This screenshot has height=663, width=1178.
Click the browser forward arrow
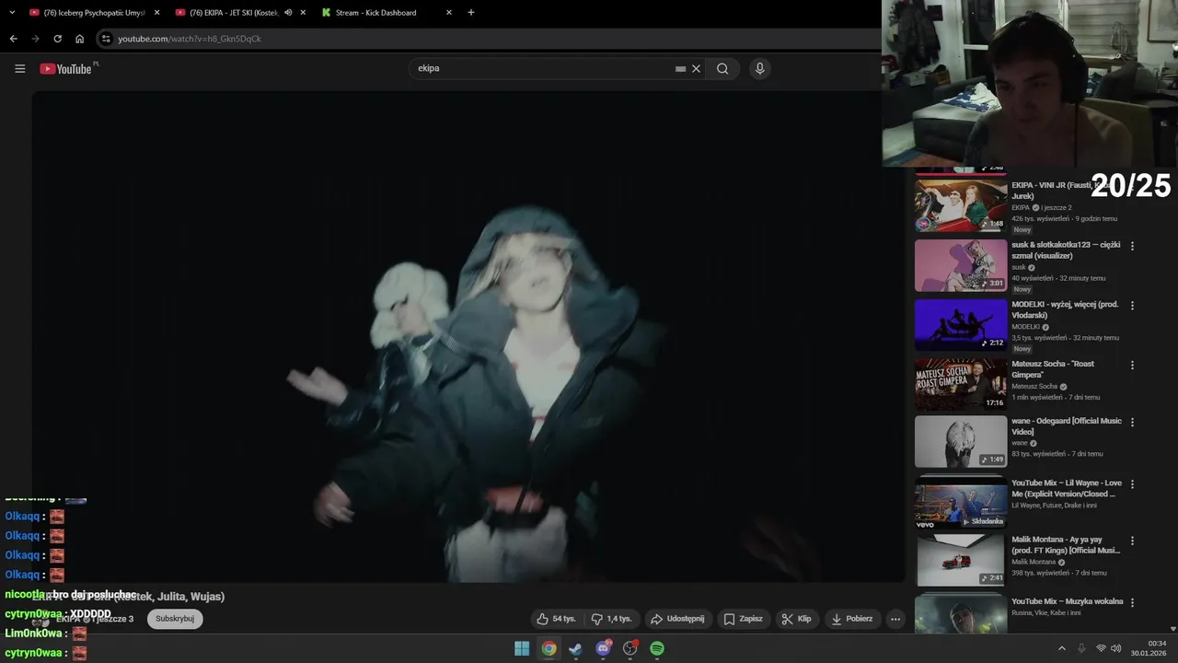35,39
